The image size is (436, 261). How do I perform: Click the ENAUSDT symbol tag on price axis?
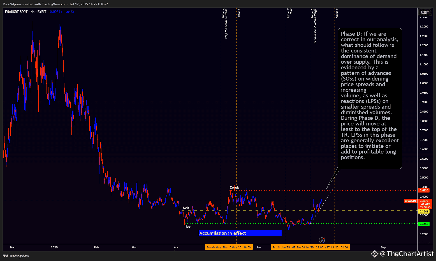(x=411, y=201)
